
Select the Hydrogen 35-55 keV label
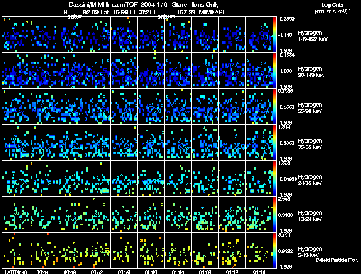coord(310,144)
